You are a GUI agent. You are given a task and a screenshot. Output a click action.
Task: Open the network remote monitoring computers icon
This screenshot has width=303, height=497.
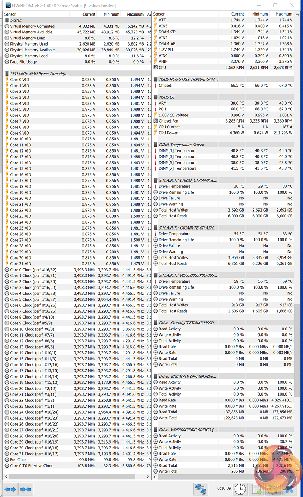(201, 489)
